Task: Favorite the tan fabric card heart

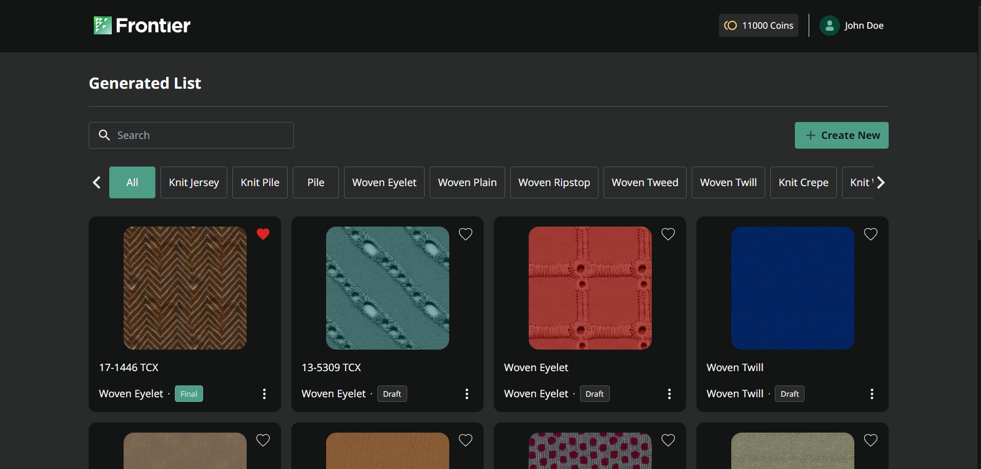Action: pos(263,440)
